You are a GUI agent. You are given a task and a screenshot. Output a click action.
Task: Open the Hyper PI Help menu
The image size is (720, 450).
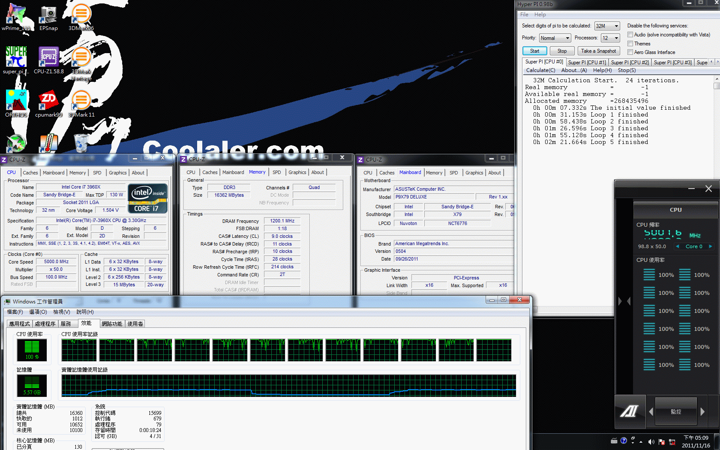[x=540, y=15]
